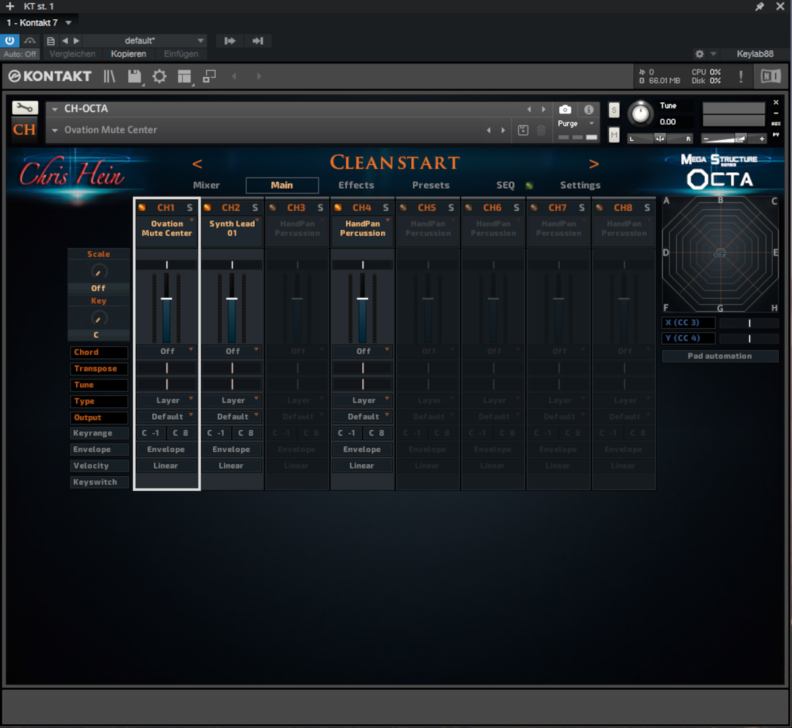
Task: Open Kontakt options gear
Action: pos(160,77)
